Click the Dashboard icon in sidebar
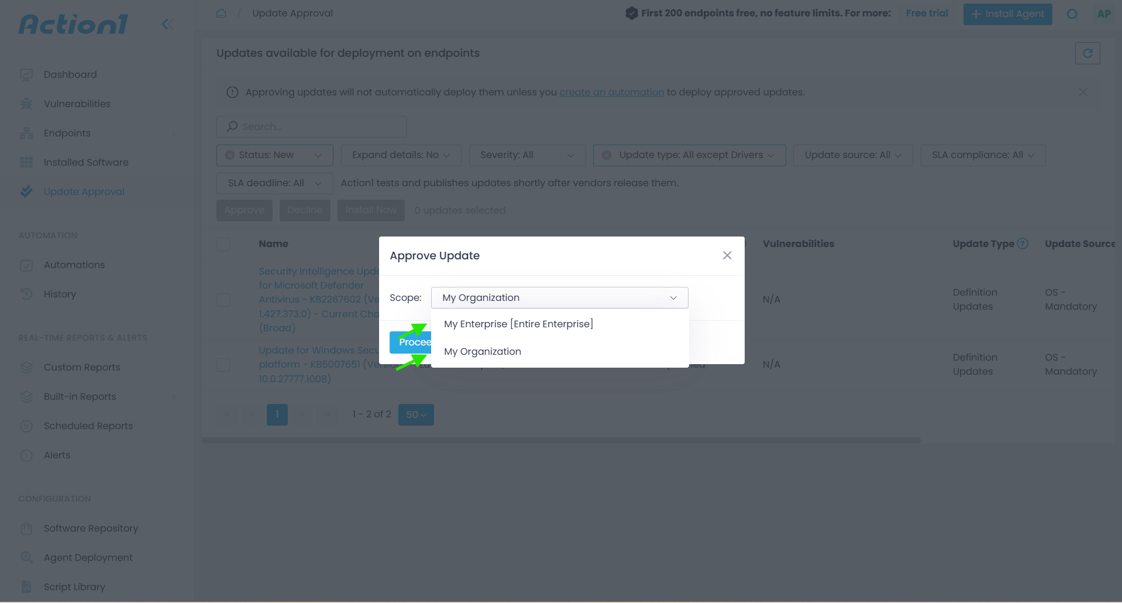Screen dimensions: 1122x603 (26, 74)
